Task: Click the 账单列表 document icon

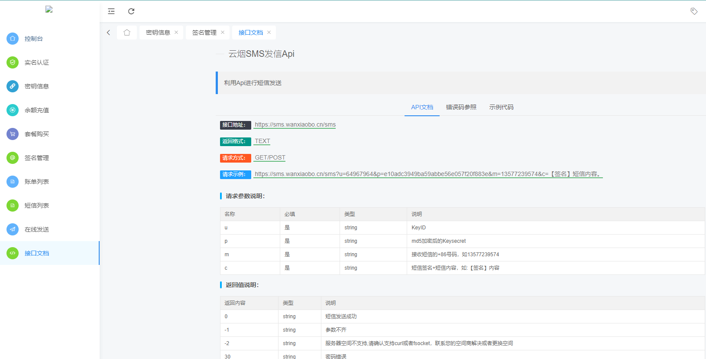Action: pyautogui.click(x=13, y=182)
